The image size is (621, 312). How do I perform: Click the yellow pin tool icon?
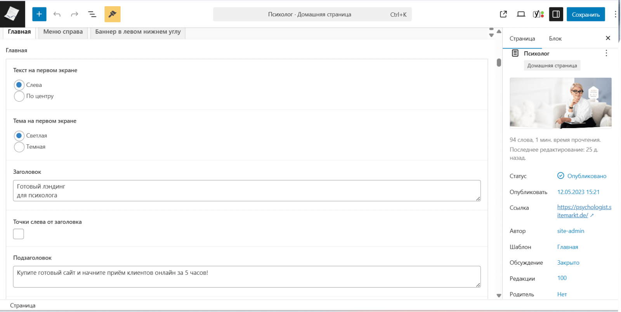[112, 14]
